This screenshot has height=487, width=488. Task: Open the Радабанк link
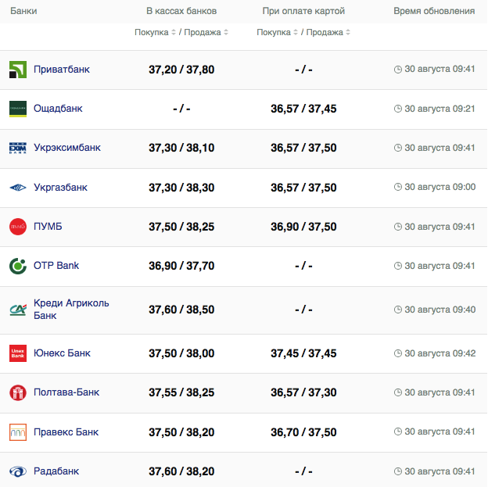(56, 471)
